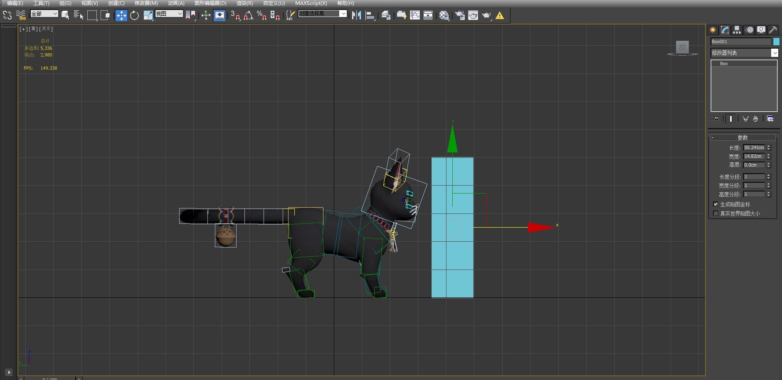Open Configure Modifier Sets
Screen dimensions: 782x380
click(x=770, y=119)
